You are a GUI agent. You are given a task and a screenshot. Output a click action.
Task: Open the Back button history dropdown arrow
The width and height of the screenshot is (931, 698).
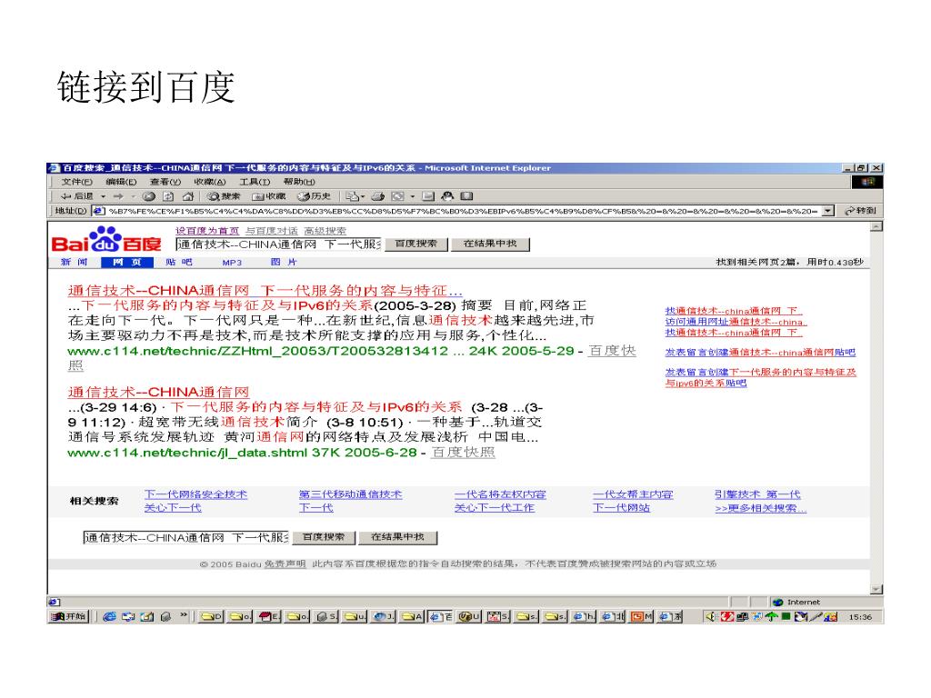(104, 195)
